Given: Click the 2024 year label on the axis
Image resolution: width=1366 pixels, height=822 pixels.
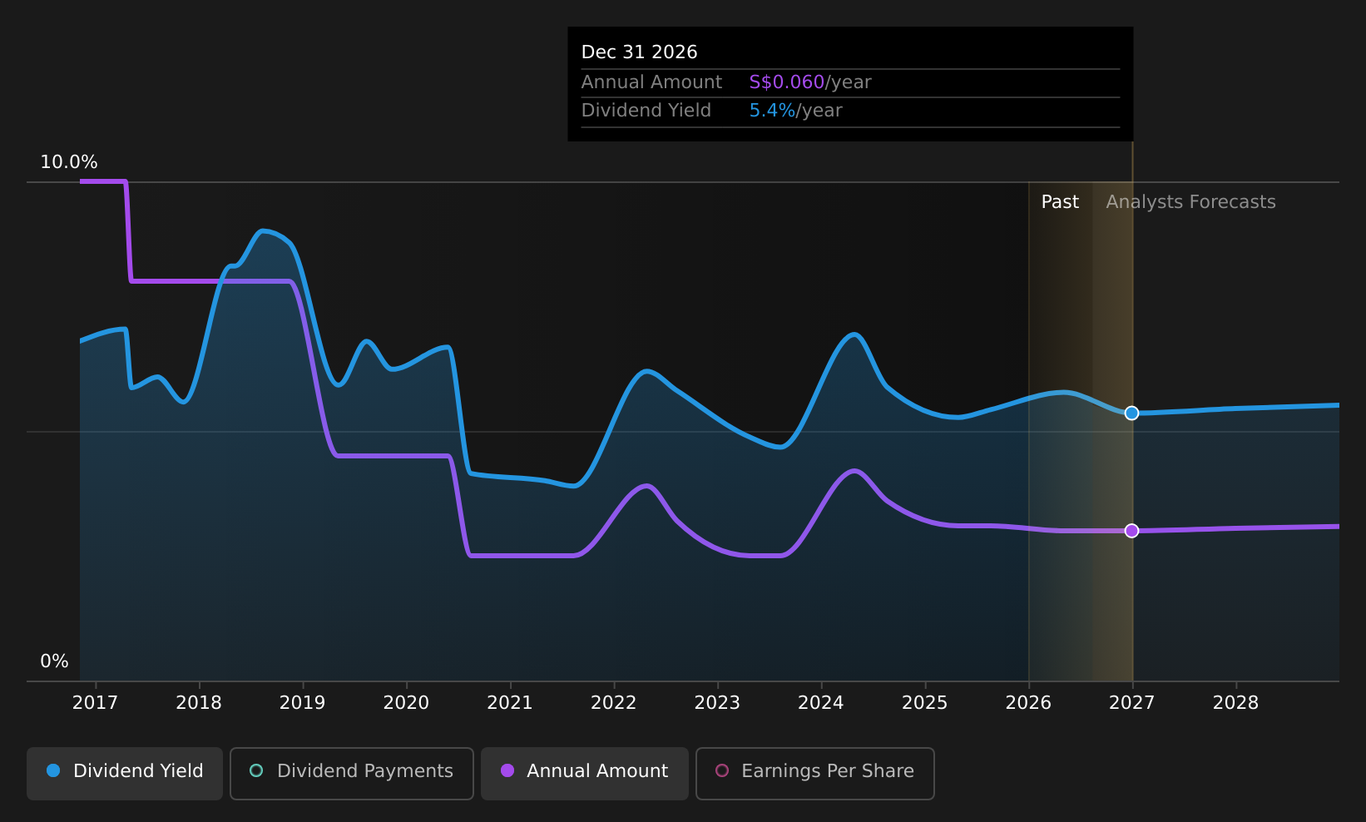Looking at the screenshot, I should [821, 703].
